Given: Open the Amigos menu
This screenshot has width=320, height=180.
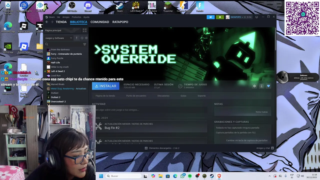Looking at the screenshot, I should (66, 17).
